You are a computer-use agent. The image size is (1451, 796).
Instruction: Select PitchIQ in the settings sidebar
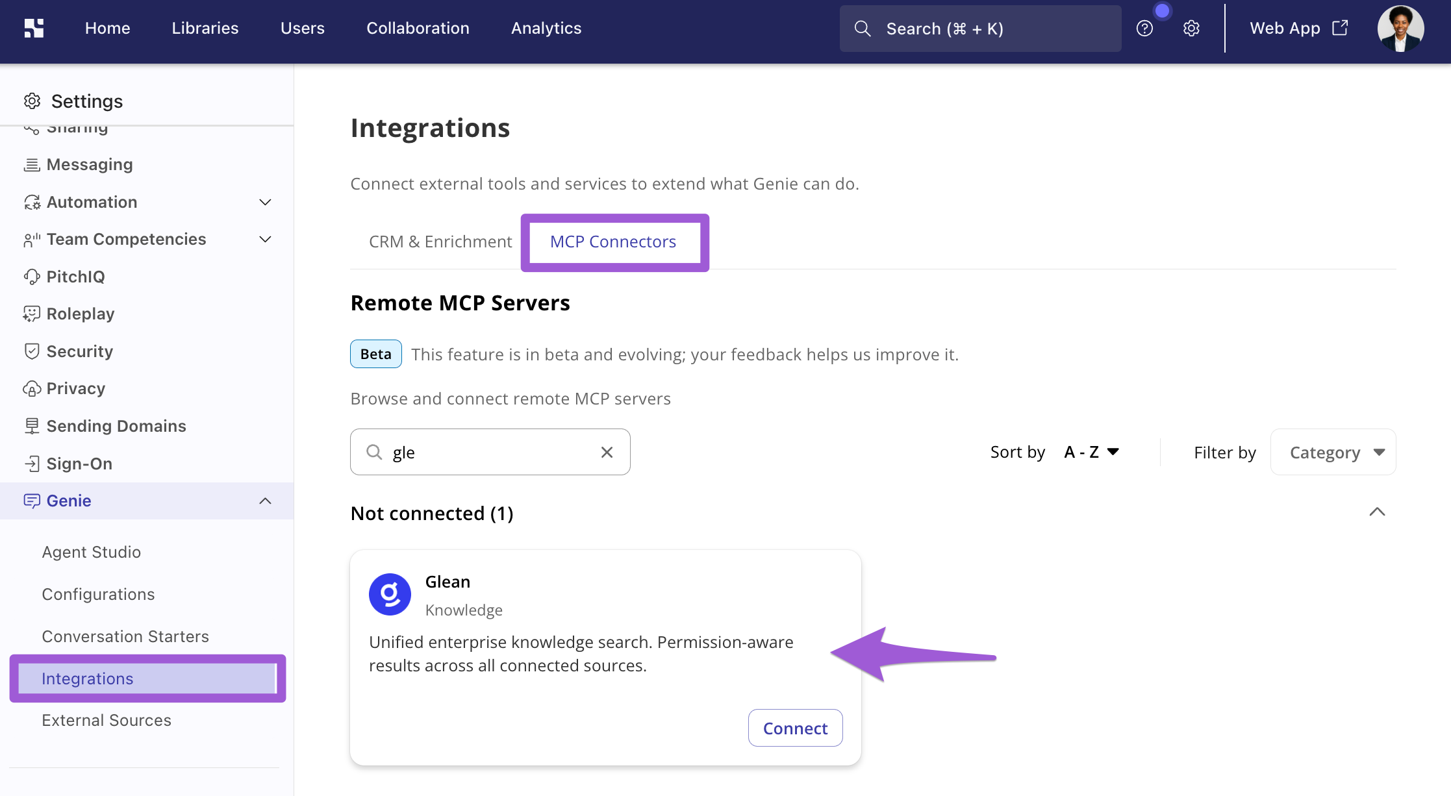[x=64, y=277]
